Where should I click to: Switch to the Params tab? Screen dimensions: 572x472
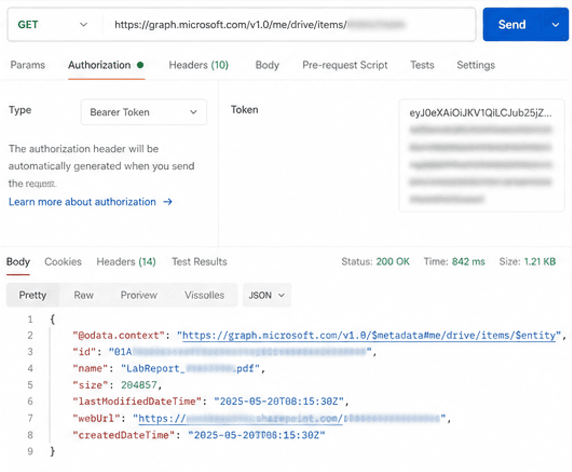[x=28, y=65]
